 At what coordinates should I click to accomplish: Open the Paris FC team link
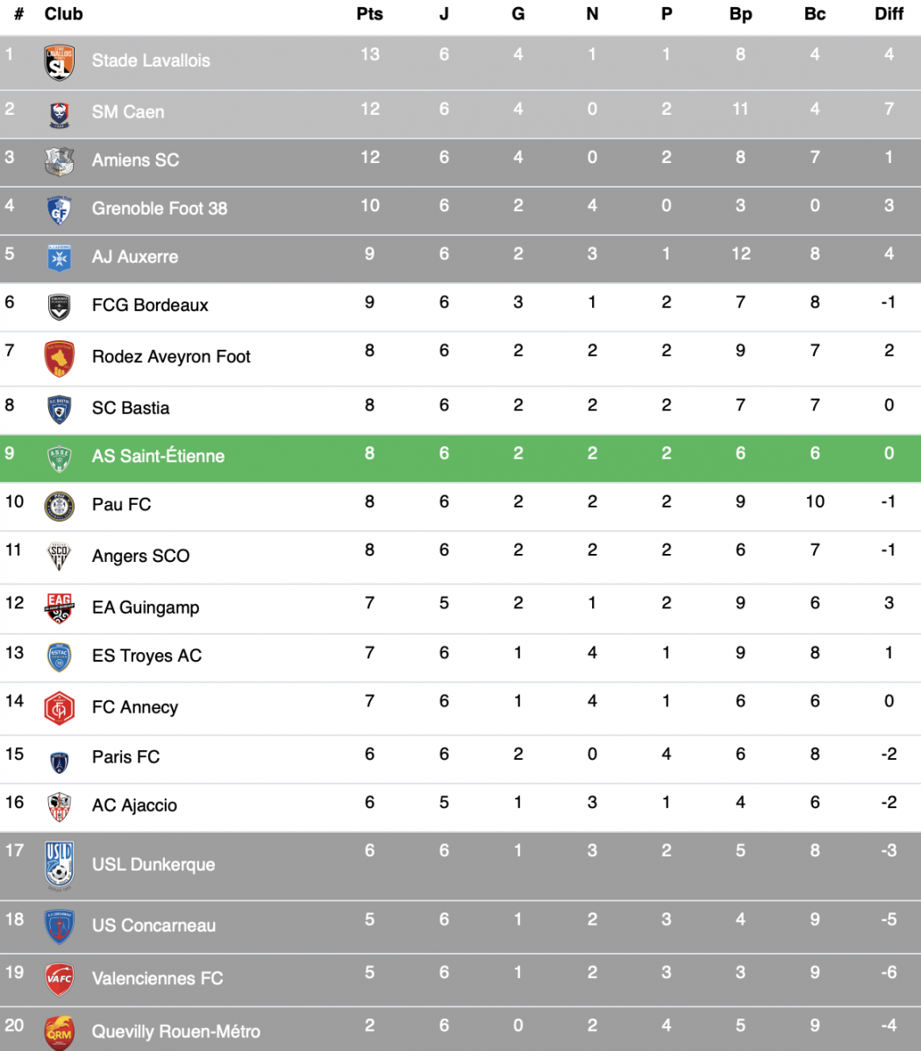(126, 756)
